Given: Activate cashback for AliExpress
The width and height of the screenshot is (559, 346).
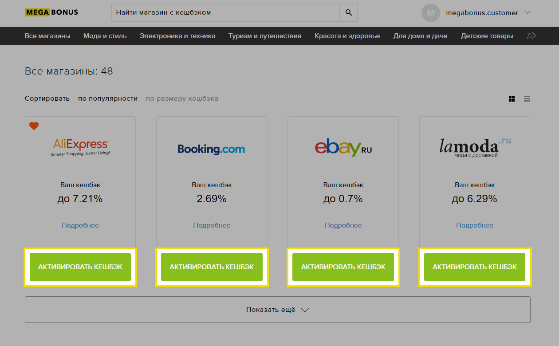Looking at the screenshot, I should pos(80,267).
